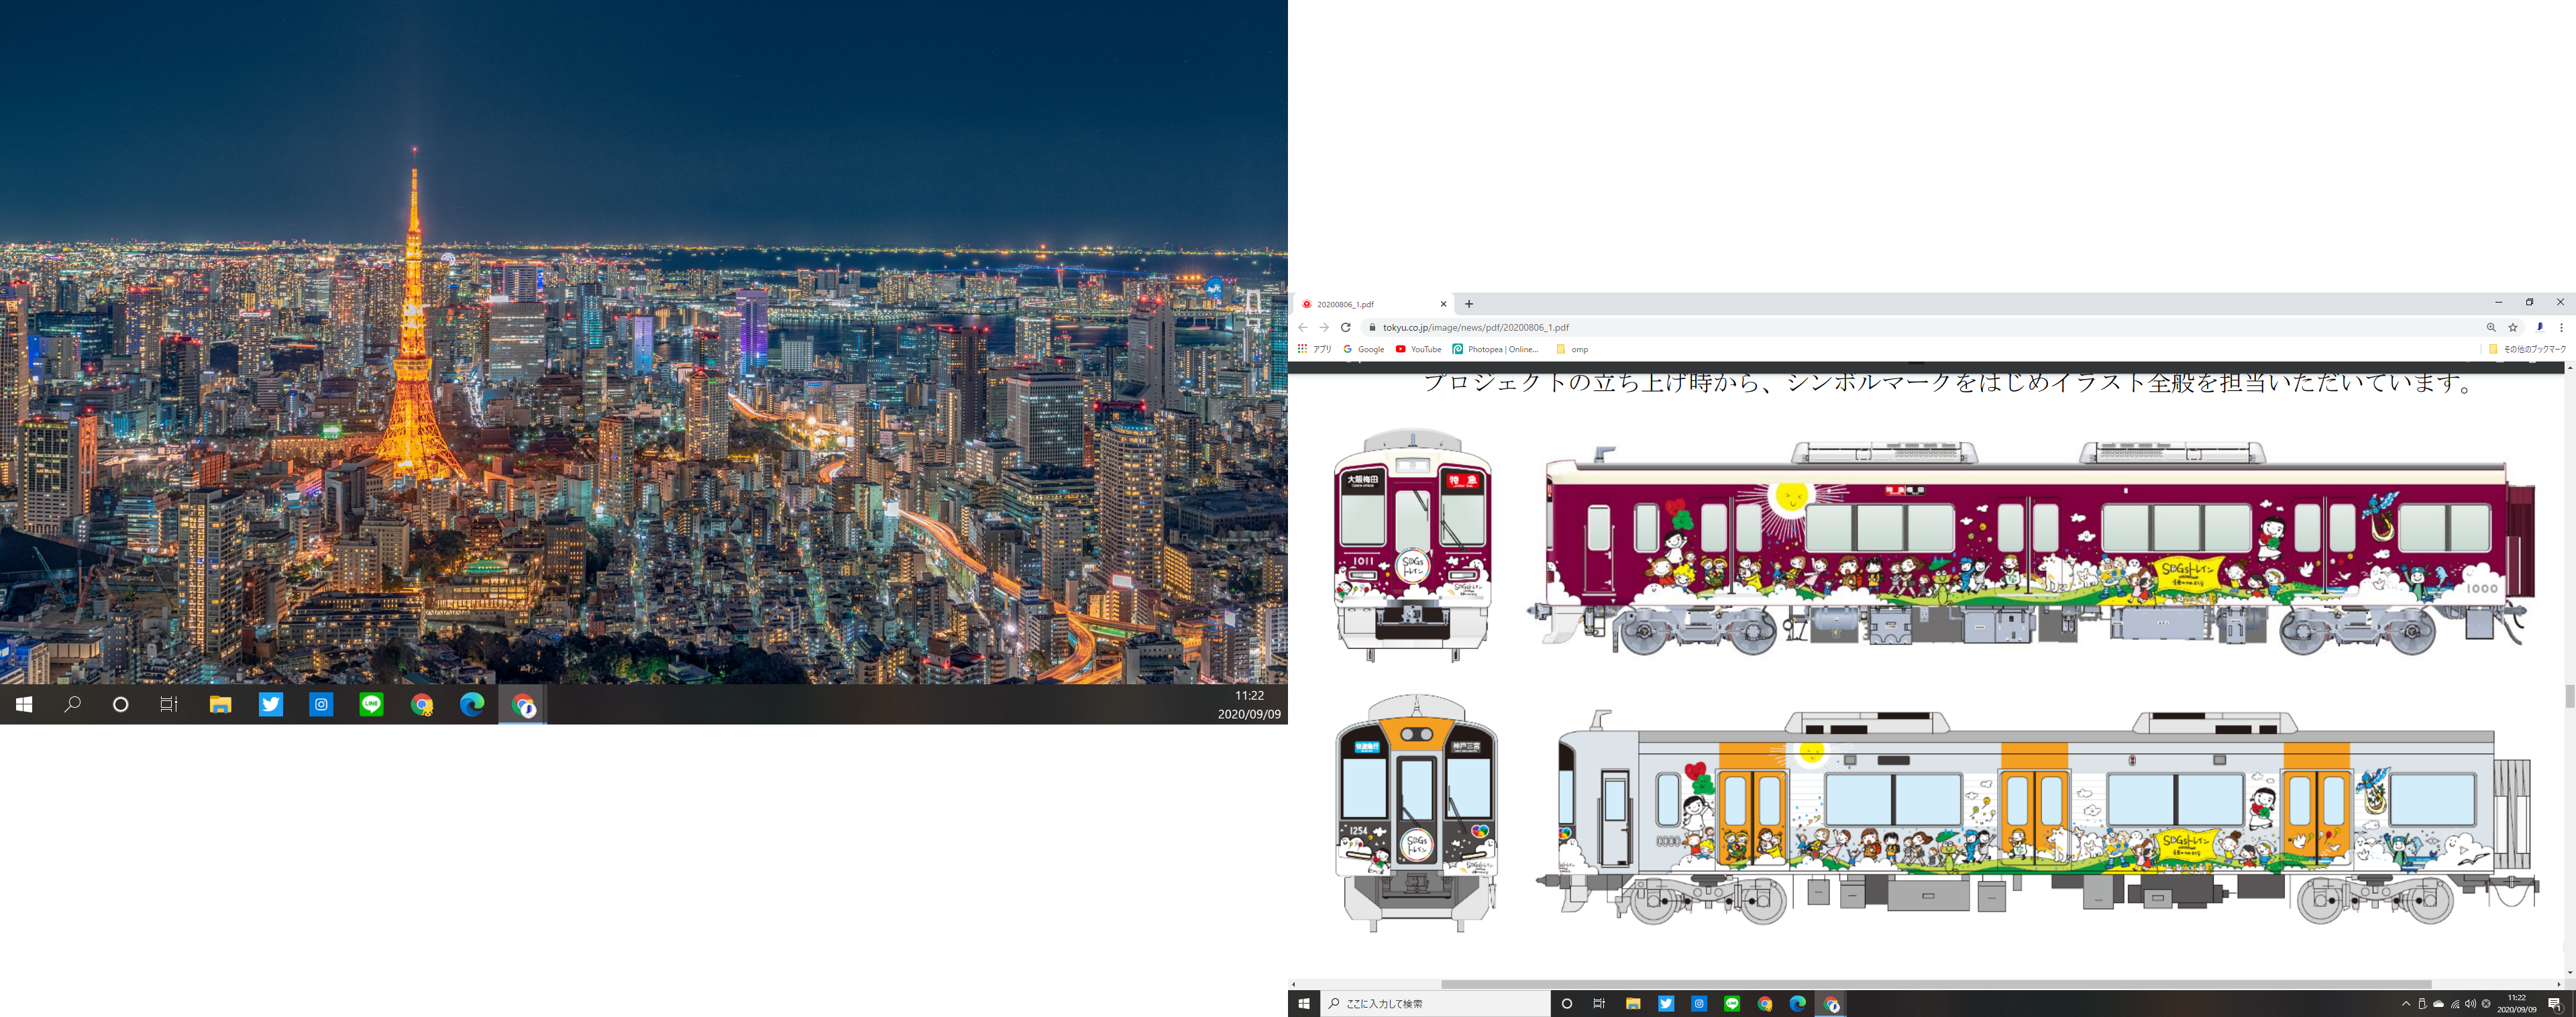Reload the PDF page in Chrome

click(1345, 327)
